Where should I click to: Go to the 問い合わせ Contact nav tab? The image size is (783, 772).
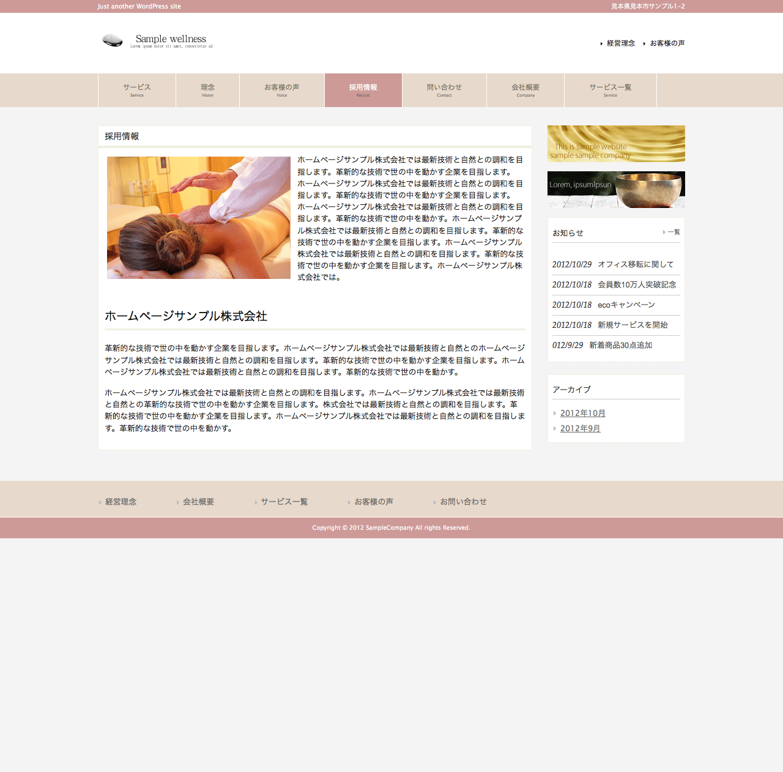(x=444, y=91)
